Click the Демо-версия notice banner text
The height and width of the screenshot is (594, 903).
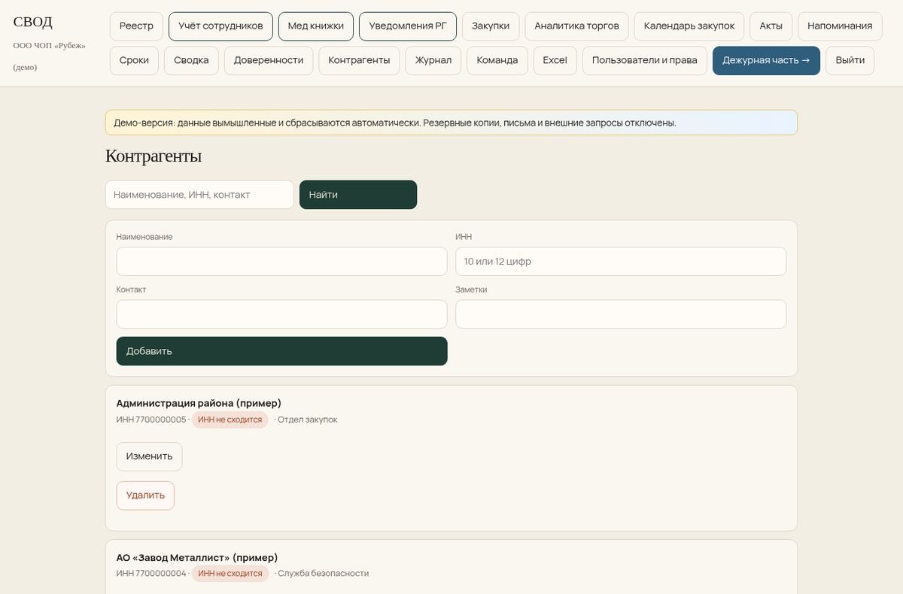coord(395,123)
